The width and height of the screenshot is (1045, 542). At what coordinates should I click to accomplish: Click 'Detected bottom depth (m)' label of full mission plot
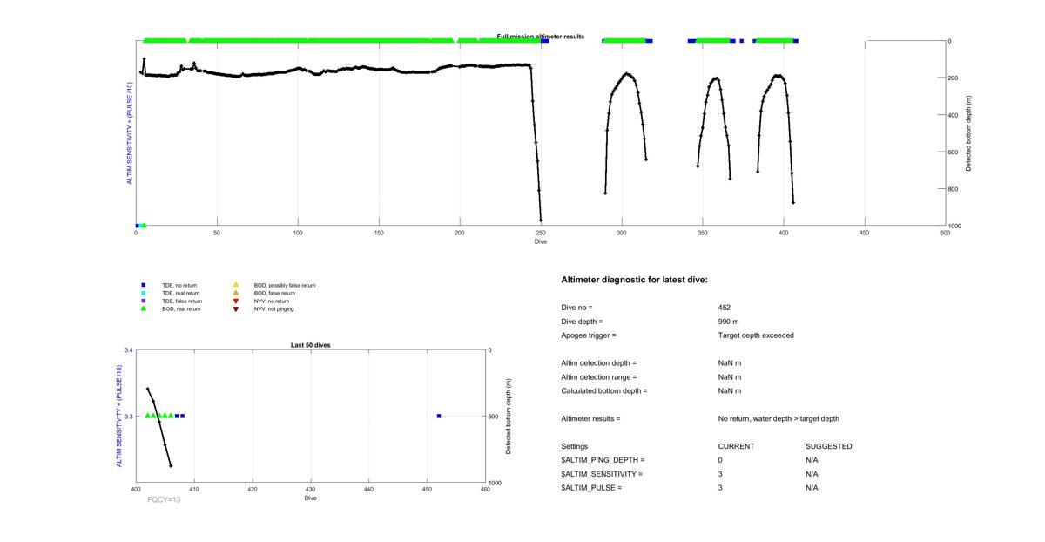pyautogui.click(x=969, y=133)
